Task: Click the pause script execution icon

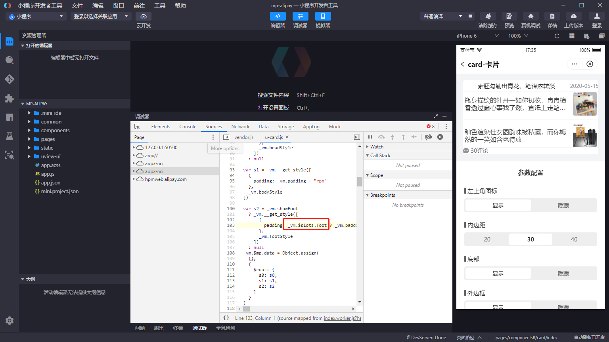Action: click(x=370, y=137)
